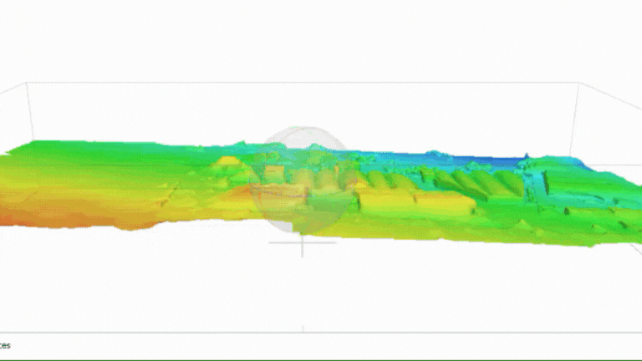Select the yellow mound left of the sphere
This screenshot has width=642, height=361.
pos(227,162)
